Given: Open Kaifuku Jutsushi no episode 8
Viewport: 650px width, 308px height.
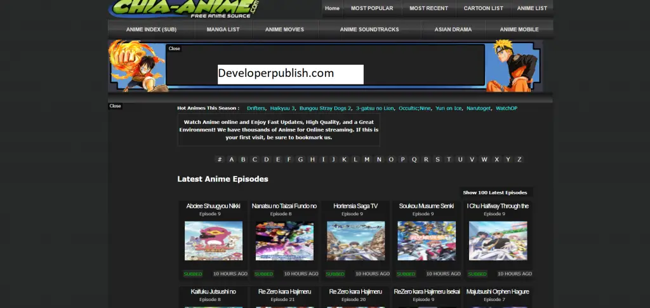Looking at the screenshot, I should [x=213, y=292].
